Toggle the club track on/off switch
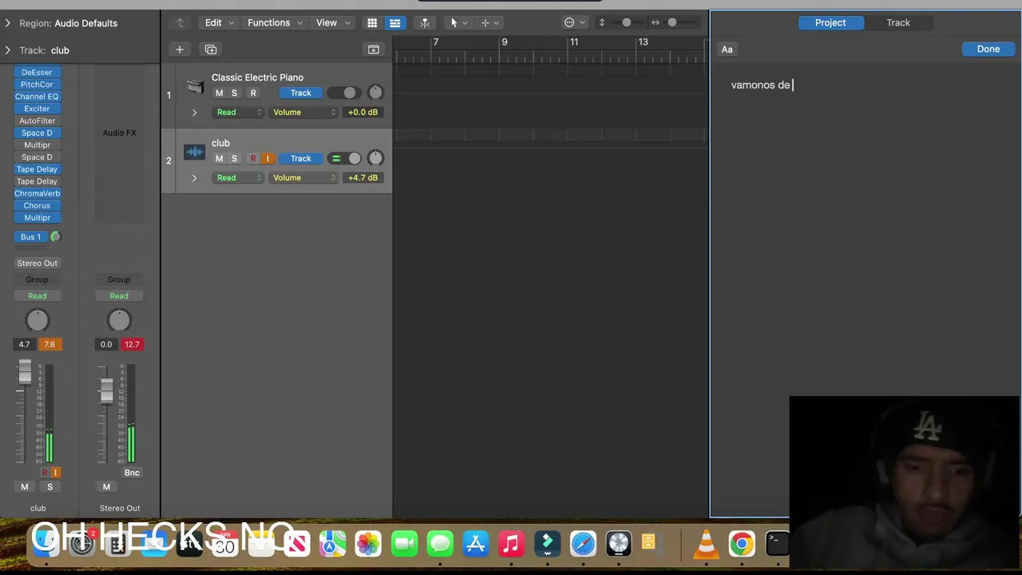This screenshot has width=1022, height=575. coord(345,158)
